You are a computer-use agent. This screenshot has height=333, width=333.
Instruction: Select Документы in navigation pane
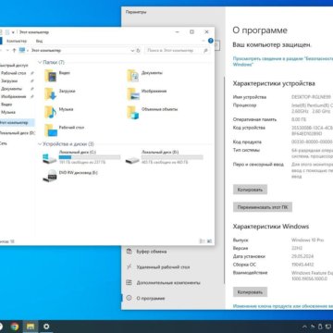[x=11, y=89]
